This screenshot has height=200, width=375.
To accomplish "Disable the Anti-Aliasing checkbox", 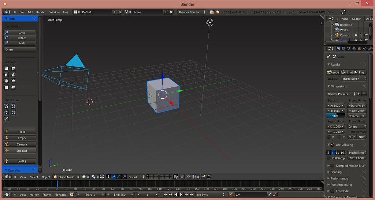I will (x=333, y=145).
